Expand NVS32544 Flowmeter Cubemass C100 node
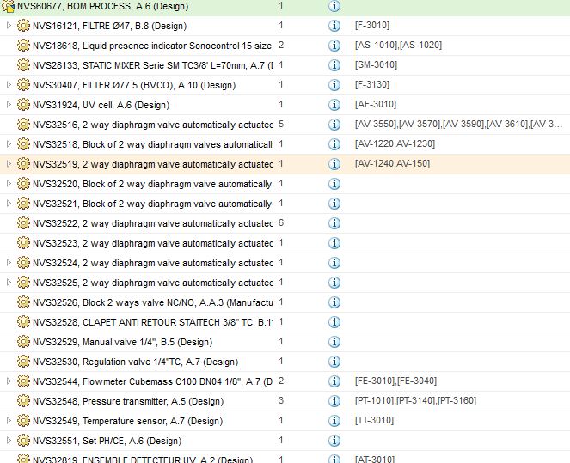Viewport: 570px width, 463px height. tap(9, 381)
